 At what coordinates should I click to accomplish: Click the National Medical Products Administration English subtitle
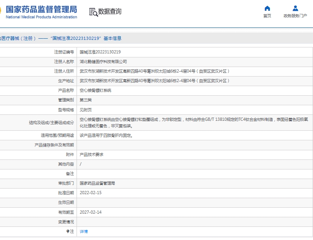(41, 17)
